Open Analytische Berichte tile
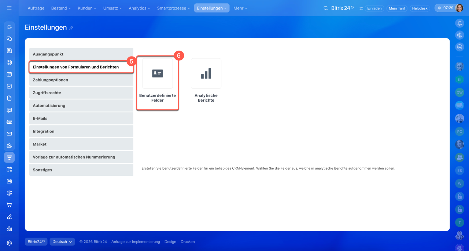This screenshot has width=469, height=251. coord(206,80)
